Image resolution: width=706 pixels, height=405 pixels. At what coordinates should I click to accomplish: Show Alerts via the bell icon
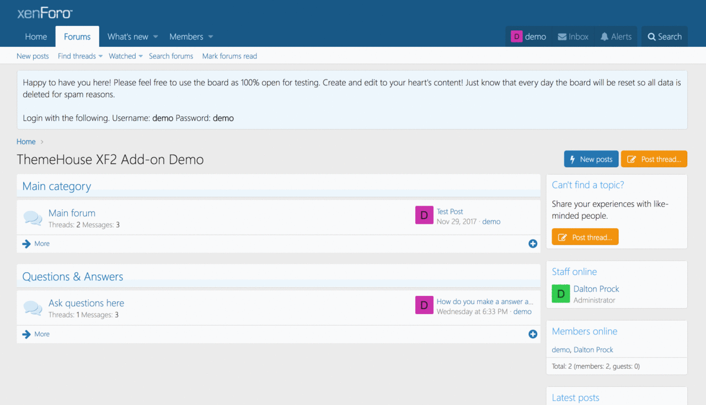coord(605,37)
